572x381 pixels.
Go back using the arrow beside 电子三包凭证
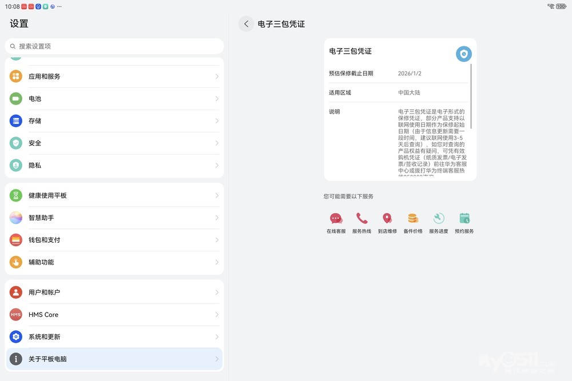tap(246, 24)
